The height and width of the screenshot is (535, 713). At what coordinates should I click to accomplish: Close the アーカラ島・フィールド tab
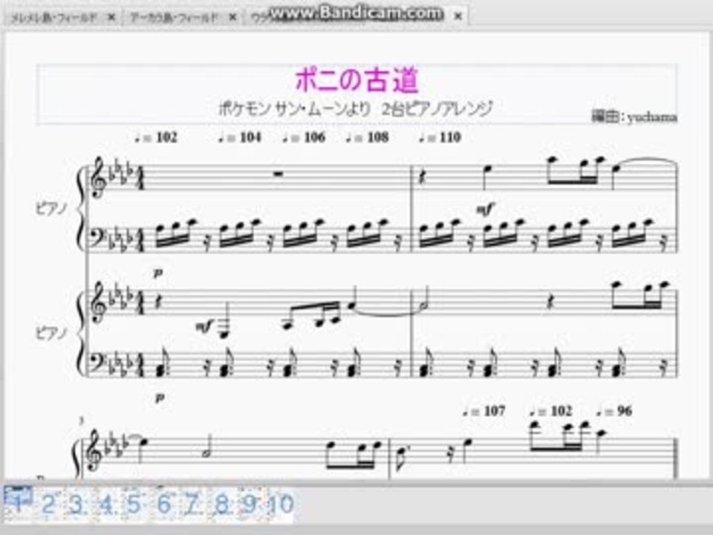(232, 18)
